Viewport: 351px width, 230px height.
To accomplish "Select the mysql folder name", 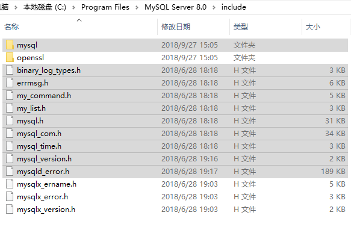I will (x=27, y=45).
